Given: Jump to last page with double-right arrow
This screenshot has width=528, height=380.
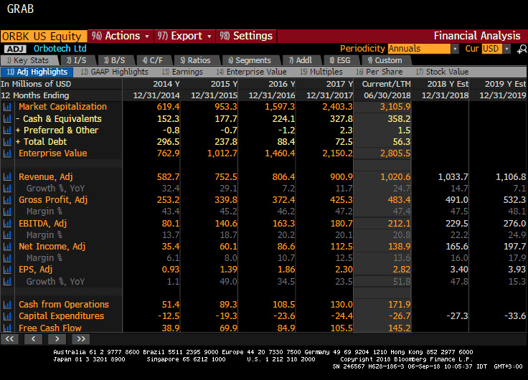Looking at the screenshot, I should pyautogui.click(x=81, y=339).
